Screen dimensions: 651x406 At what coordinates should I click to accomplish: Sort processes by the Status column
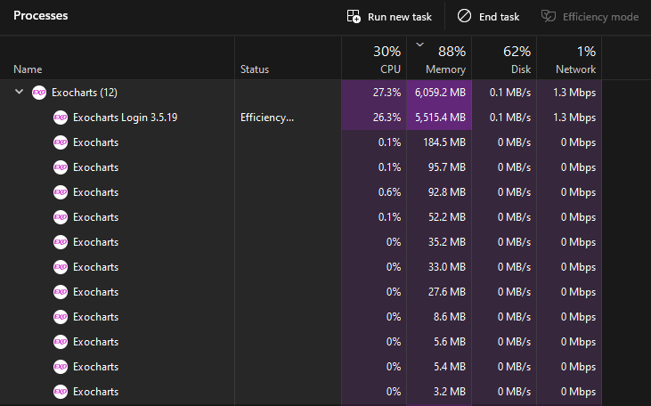click(x=289, y=58)
